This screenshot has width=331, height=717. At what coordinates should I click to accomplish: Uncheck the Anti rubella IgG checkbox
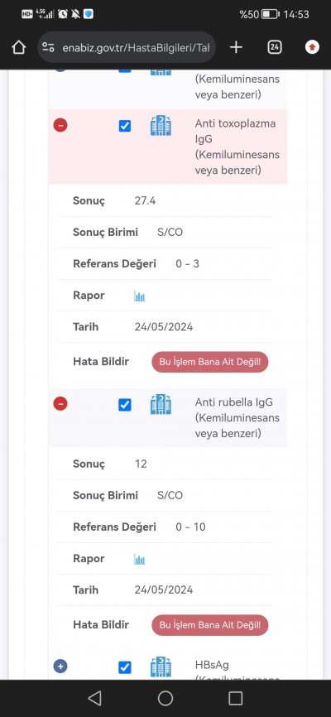[125, 405]
